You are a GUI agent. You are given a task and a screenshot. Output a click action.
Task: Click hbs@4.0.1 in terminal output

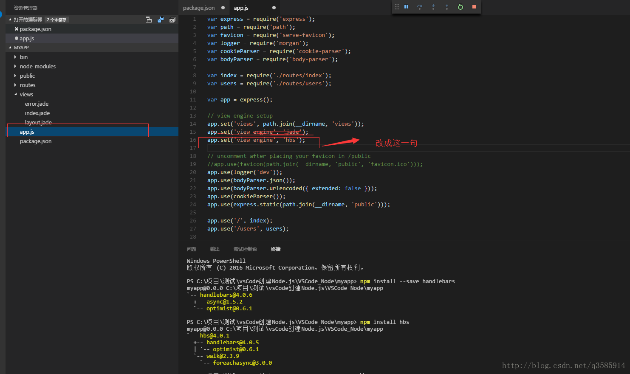215,335
